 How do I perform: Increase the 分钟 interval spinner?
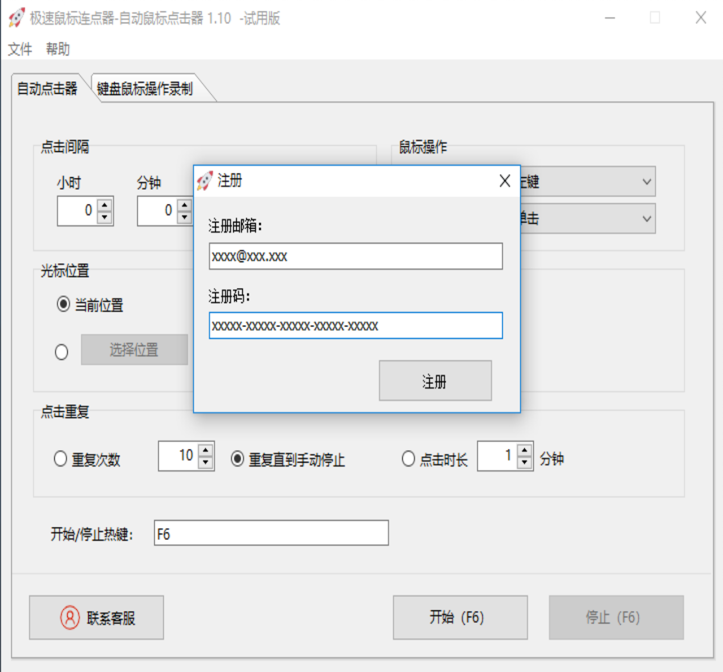185,205
